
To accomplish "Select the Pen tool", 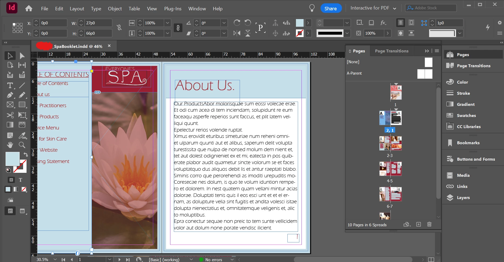I will pyautogui.click(x=10, y=95).
